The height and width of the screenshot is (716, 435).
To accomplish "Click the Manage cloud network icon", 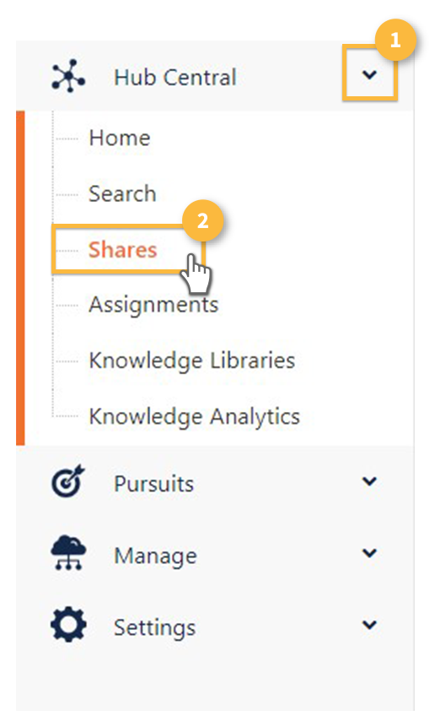I will pos(68,552).
